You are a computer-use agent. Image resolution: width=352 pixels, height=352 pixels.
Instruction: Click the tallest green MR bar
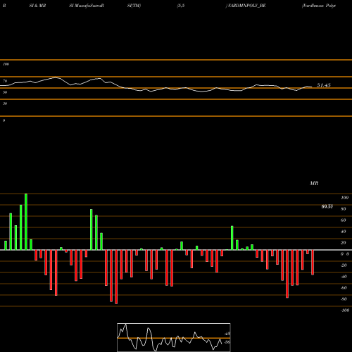pyautogui.click(x=26, y=222)
